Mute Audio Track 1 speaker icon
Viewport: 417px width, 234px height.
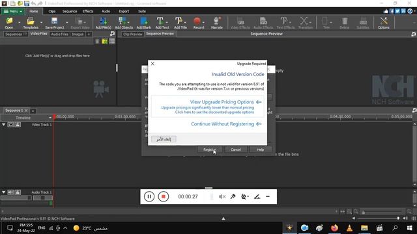(10, 192)
